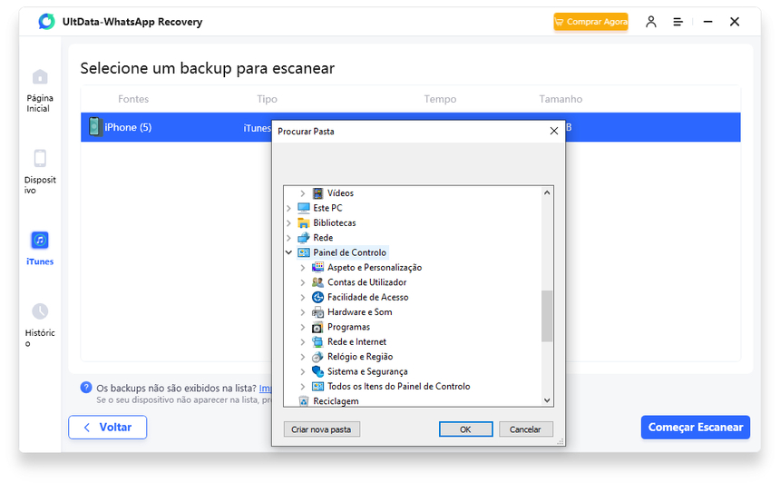780x483 pixels.
Task: Expand the Aspeto e Personalização node
Action: pos(302,268)
